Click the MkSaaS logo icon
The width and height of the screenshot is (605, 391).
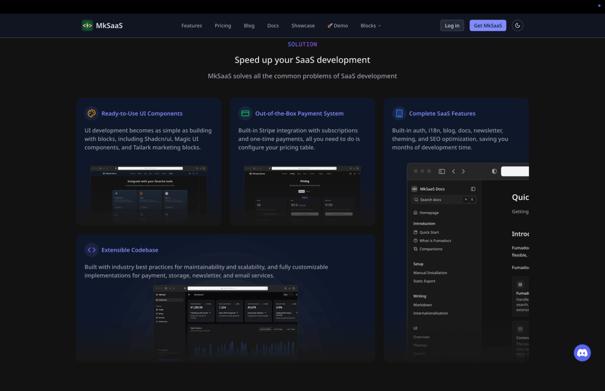pyautogui.click(x=87, y=25)
